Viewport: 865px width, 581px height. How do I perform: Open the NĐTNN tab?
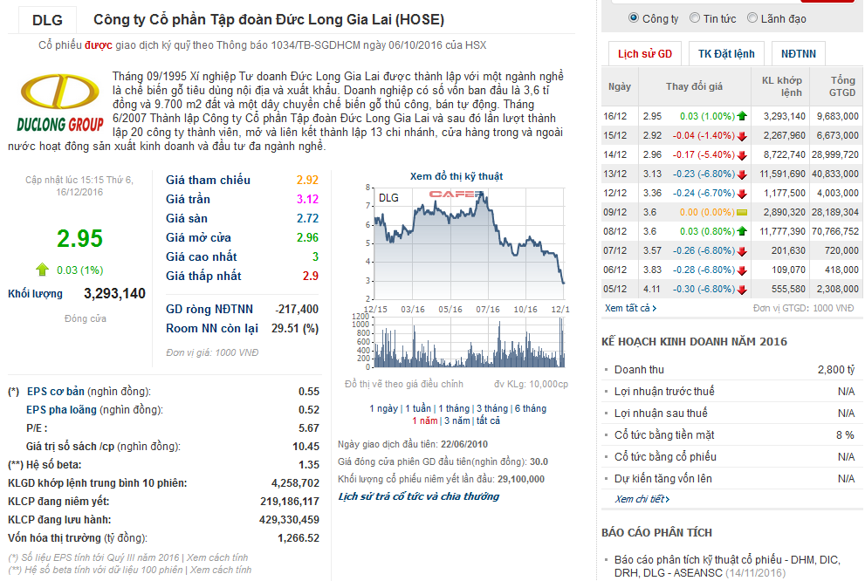pos(799,53)
